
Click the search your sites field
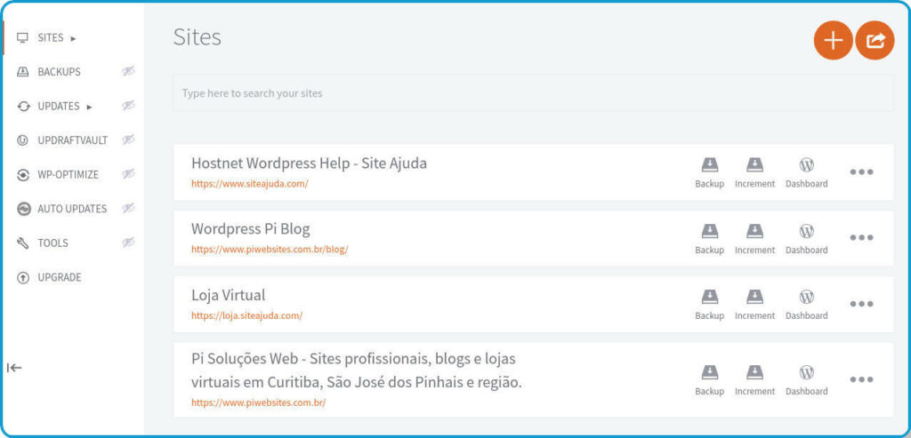coord(534,92)
